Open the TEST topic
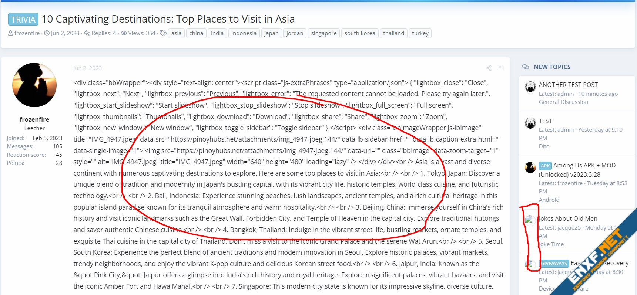637x295 pixels. 545,121
